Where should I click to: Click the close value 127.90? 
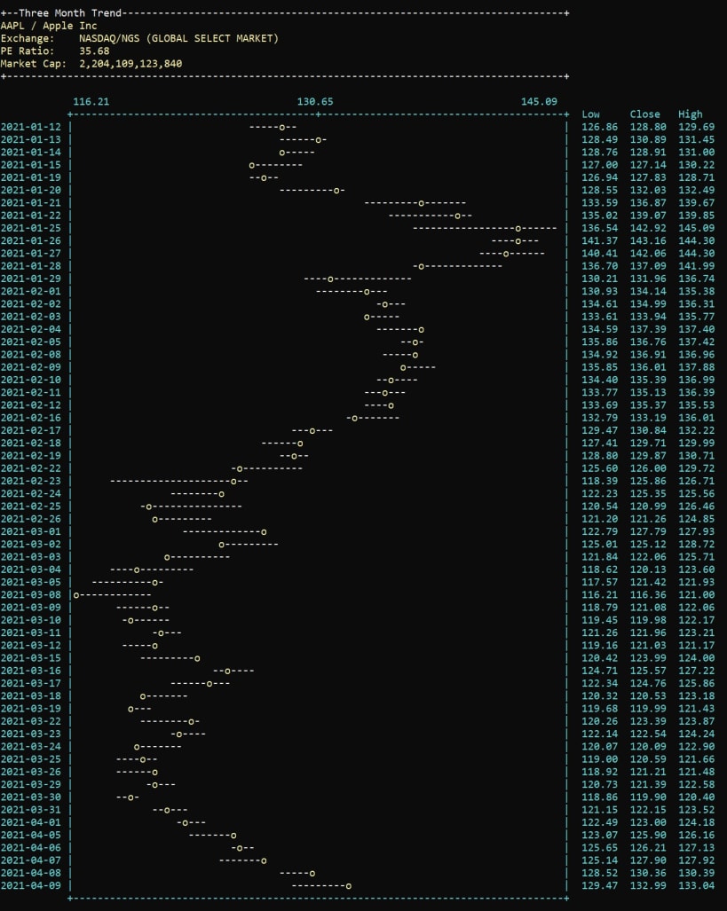(648, 860)
